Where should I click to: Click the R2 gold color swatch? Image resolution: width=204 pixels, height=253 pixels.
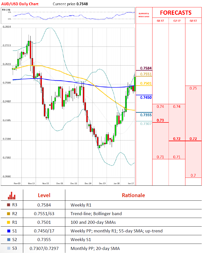[x=9, y=214]
